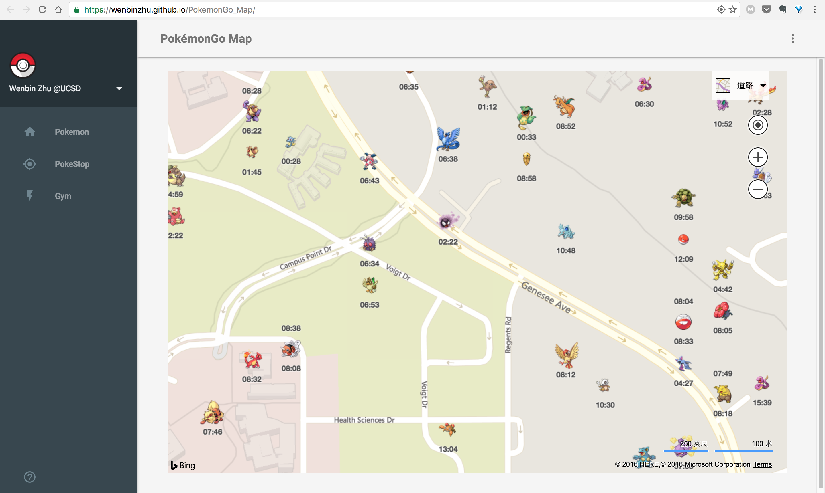Expand the Wenbin Zhu @UCSD account dropdown
This screenshot has height=493, width=825.
point(119,89)
